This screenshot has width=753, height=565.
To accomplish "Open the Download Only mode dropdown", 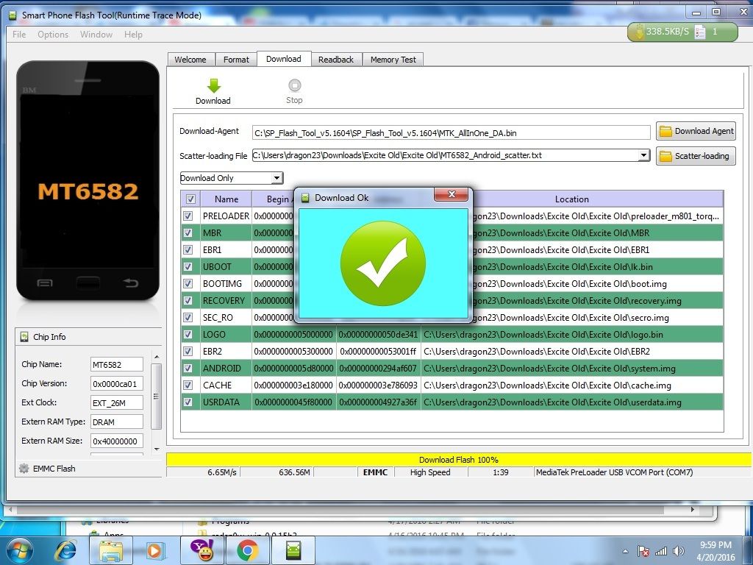I will [x=276, y=178].
